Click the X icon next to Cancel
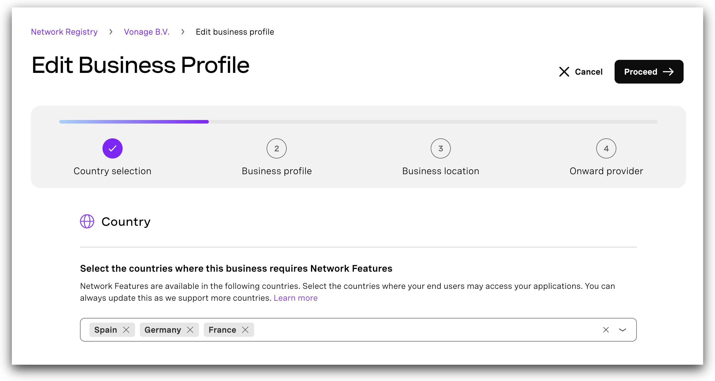Image resolution: width=715 pixels, height=381 pixels. (x=564, y=72)
